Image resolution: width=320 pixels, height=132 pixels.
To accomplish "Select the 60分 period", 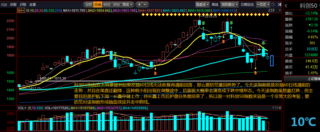I will [x=107, y=4].
